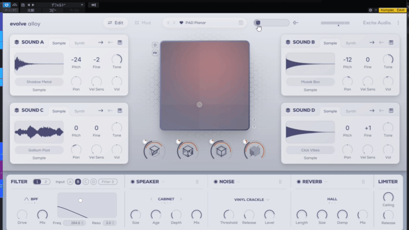Viewport: 409px width, 230px height.
Task: Click the first cube morph icon below the pad
Action: (154, 151)
